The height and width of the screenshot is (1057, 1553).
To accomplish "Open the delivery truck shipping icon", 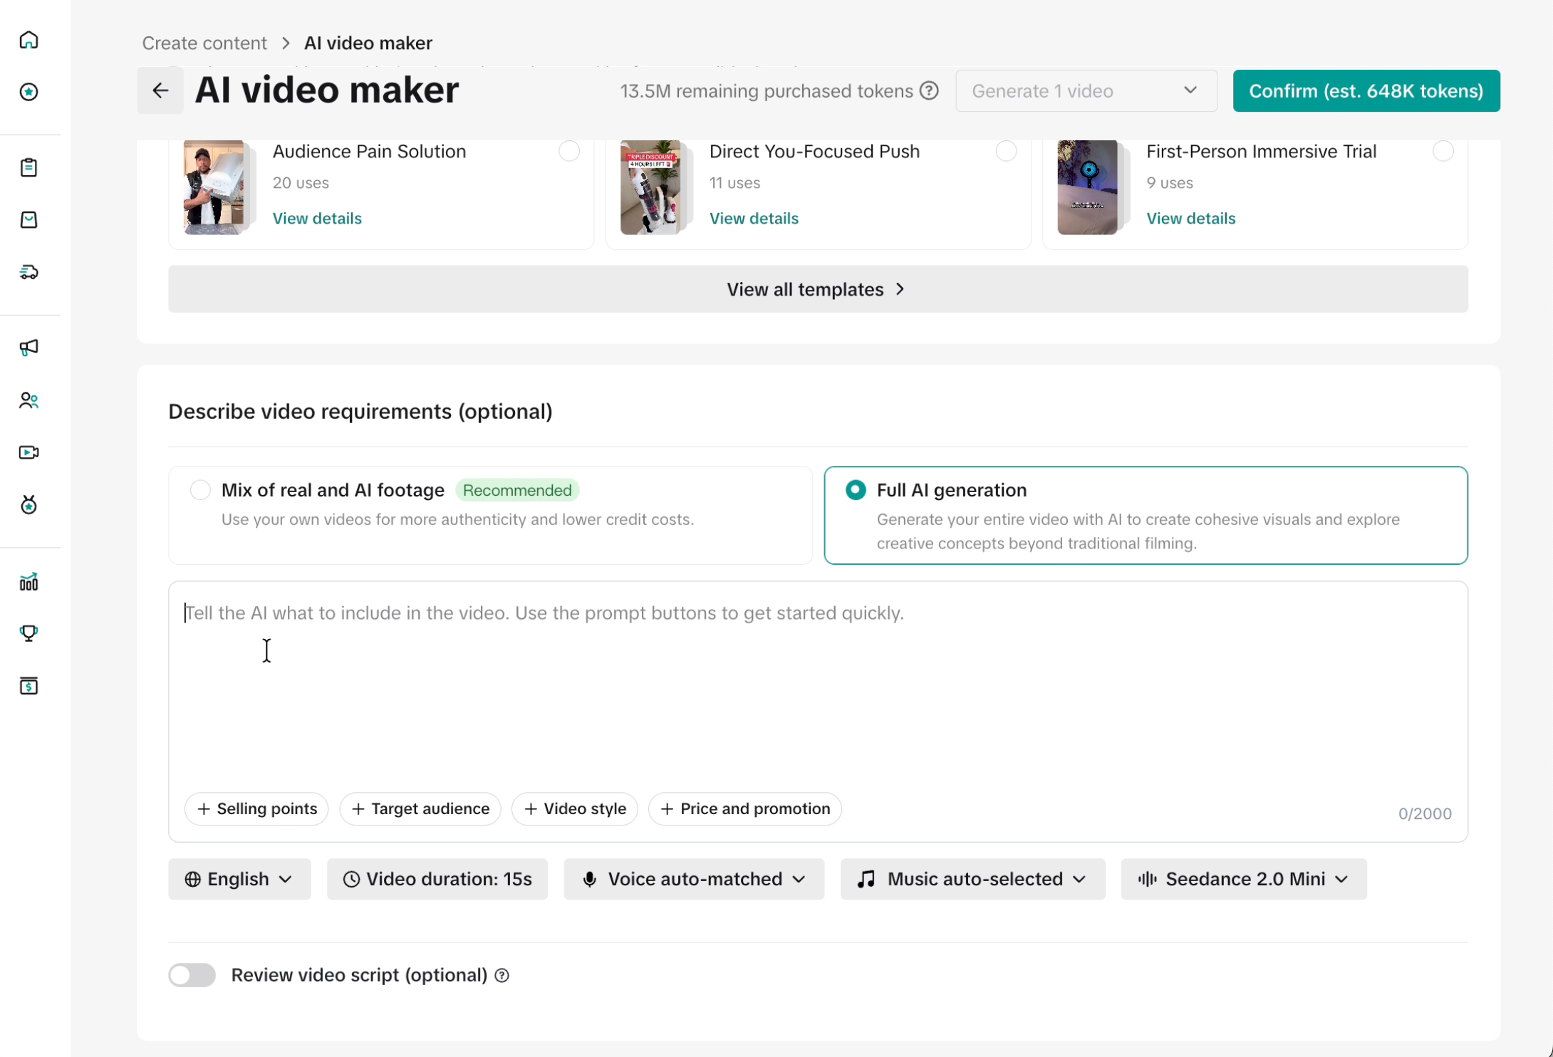I will click(28, 272).
